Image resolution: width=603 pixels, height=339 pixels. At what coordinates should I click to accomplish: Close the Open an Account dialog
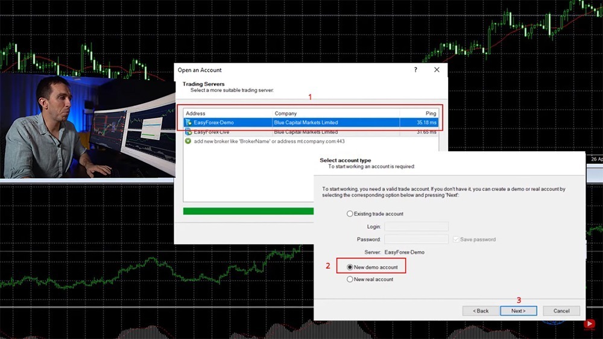(x=437, y=70)
